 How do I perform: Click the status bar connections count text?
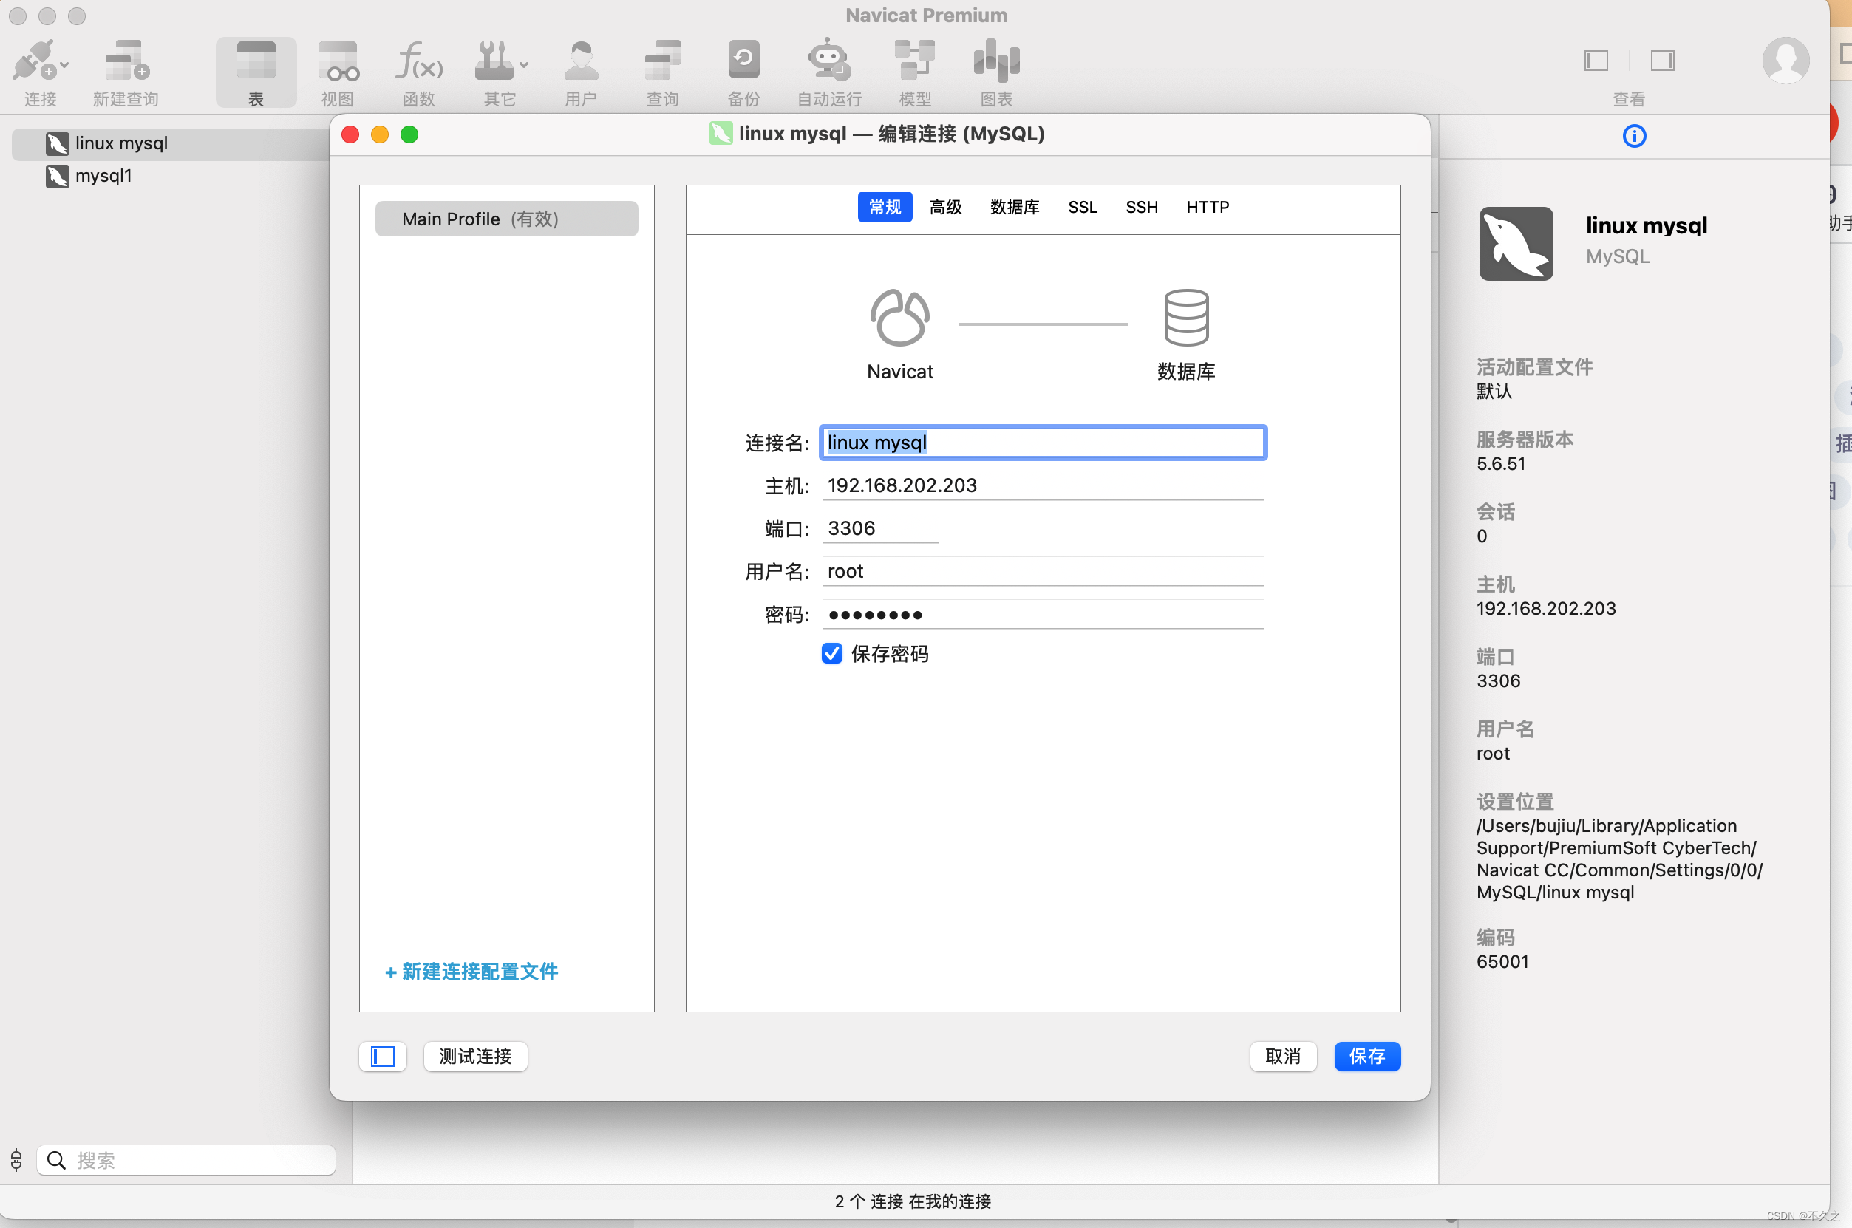click(x=912, y=1202)
